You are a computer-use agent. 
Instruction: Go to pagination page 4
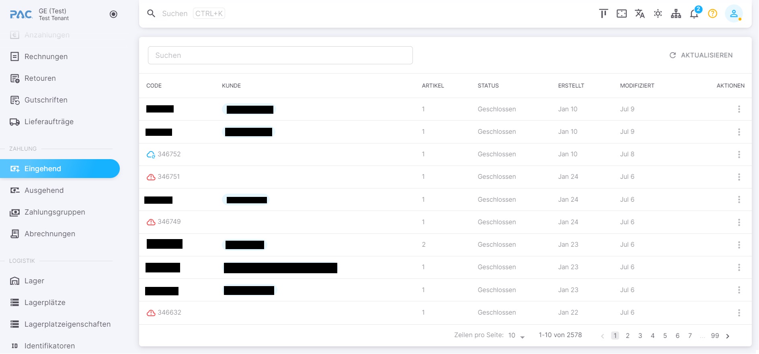[x=652, y=336]
